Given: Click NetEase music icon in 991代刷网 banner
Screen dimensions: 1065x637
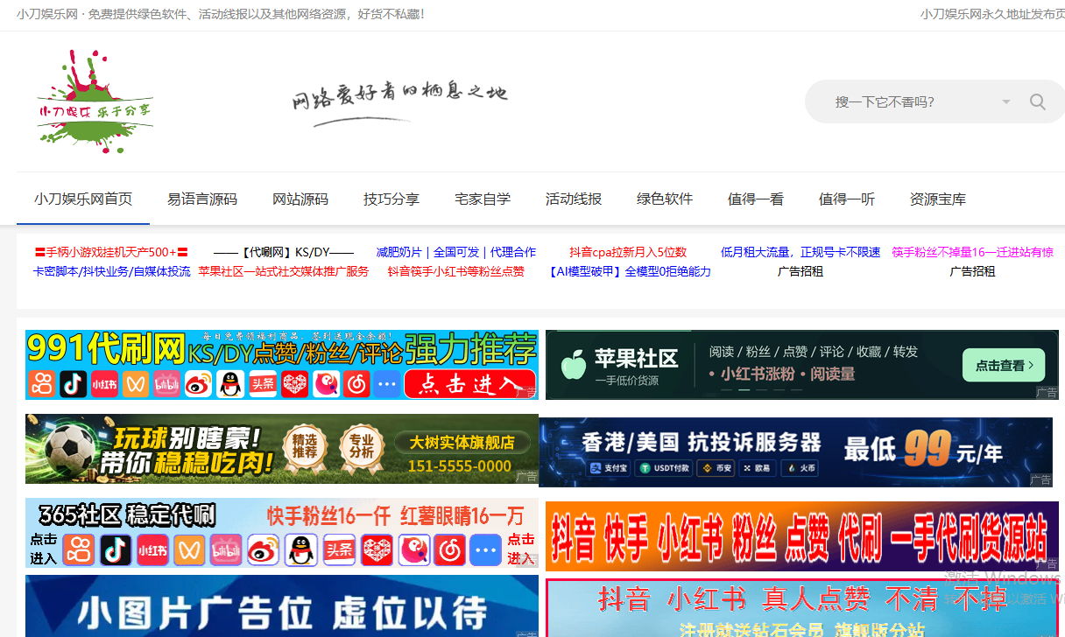Looking at the screenshot, I should (x=356, y=383).
